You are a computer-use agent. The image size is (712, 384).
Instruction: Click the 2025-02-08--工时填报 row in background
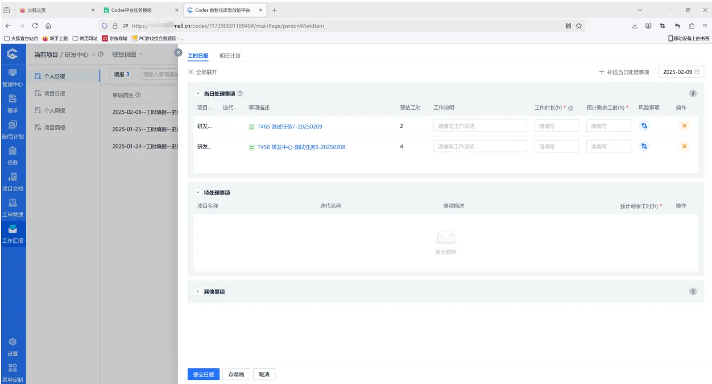144,113
